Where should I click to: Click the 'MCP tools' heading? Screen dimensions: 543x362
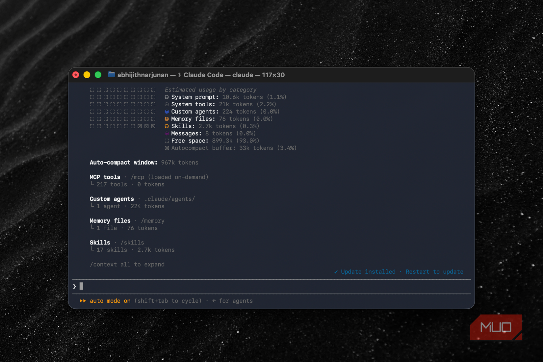click(105, 177)
